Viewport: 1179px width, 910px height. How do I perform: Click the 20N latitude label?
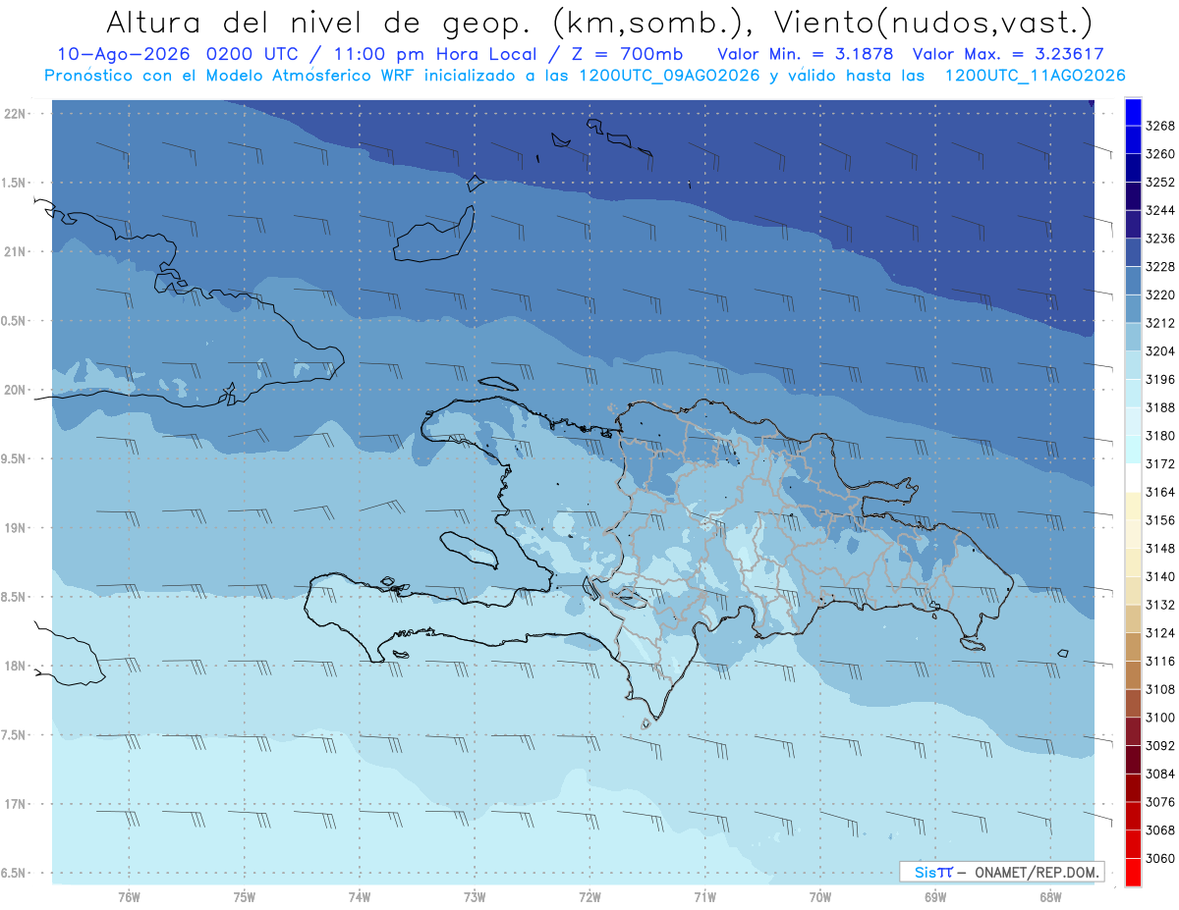[15, 390]
